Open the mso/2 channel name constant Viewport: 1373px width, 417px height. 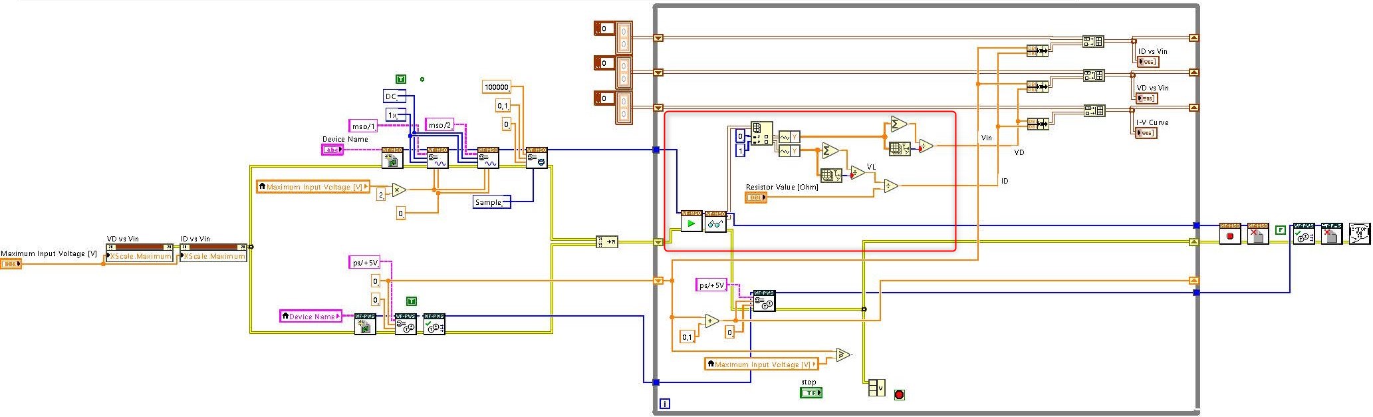coord(439,124)
